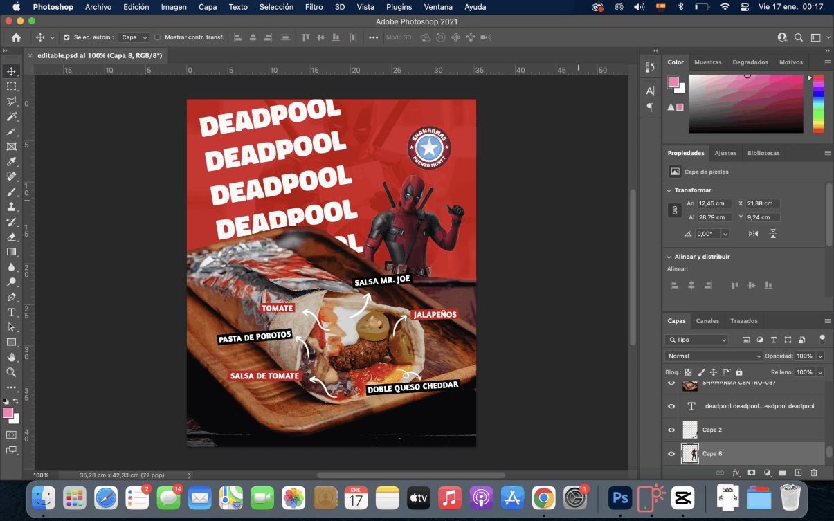Switch to the Canales tab
Image resolution: width=834 pixels, height=521 pixels.
[x=707, y=321]
